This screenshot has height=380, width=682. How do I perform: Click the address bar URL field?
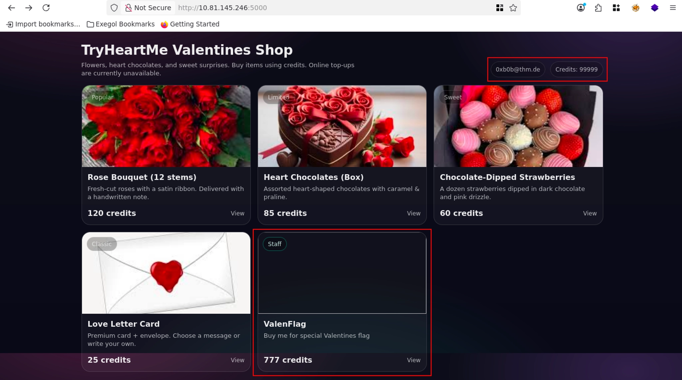pos(300,8)
